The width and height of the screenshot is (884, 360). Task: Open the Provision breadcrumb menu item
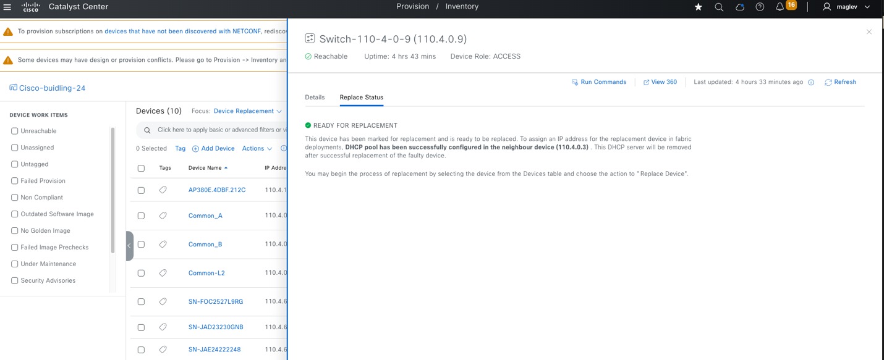412,6
